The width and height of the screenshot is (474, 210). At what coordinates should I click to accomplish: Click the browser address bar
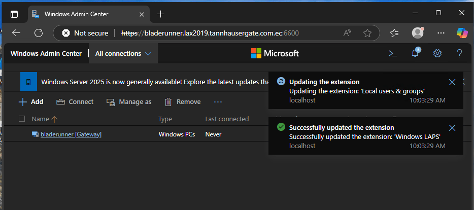click(213, 33)
